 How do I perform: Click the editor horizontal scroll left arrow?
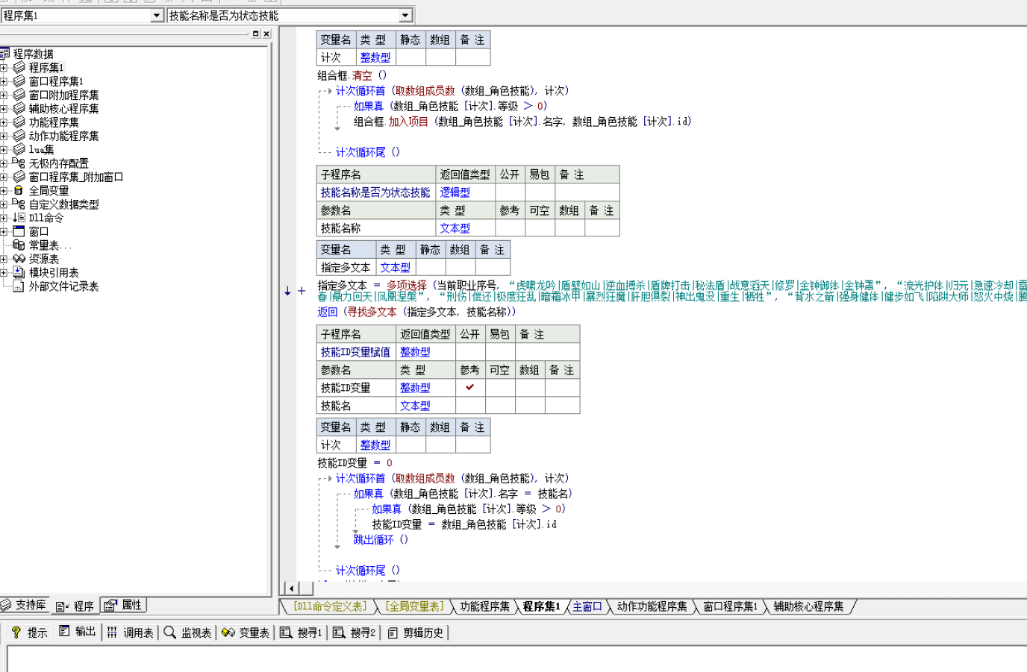291,588
